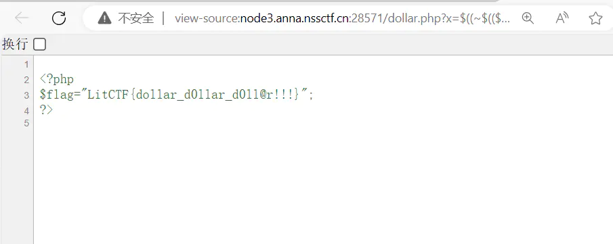Select line number 1 in gutter
The width and height of the screenshot is (613, 244).
pos(26,64)
